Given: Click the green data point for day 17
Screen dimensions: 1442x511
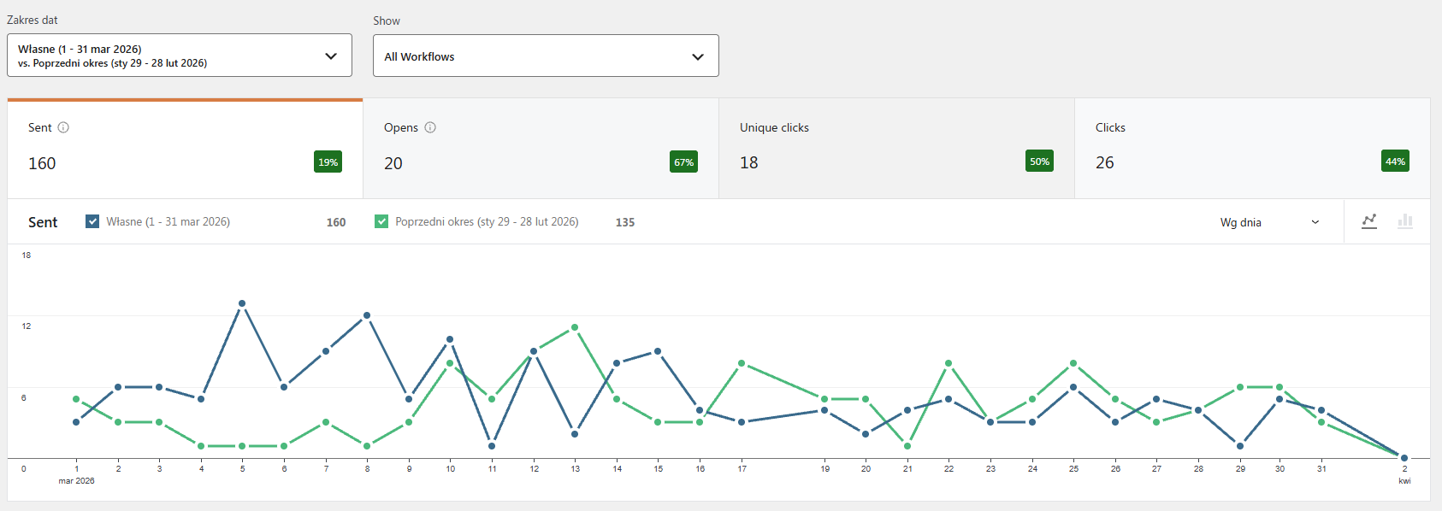Looking at the screenshot, I should [x=742, y=363].
